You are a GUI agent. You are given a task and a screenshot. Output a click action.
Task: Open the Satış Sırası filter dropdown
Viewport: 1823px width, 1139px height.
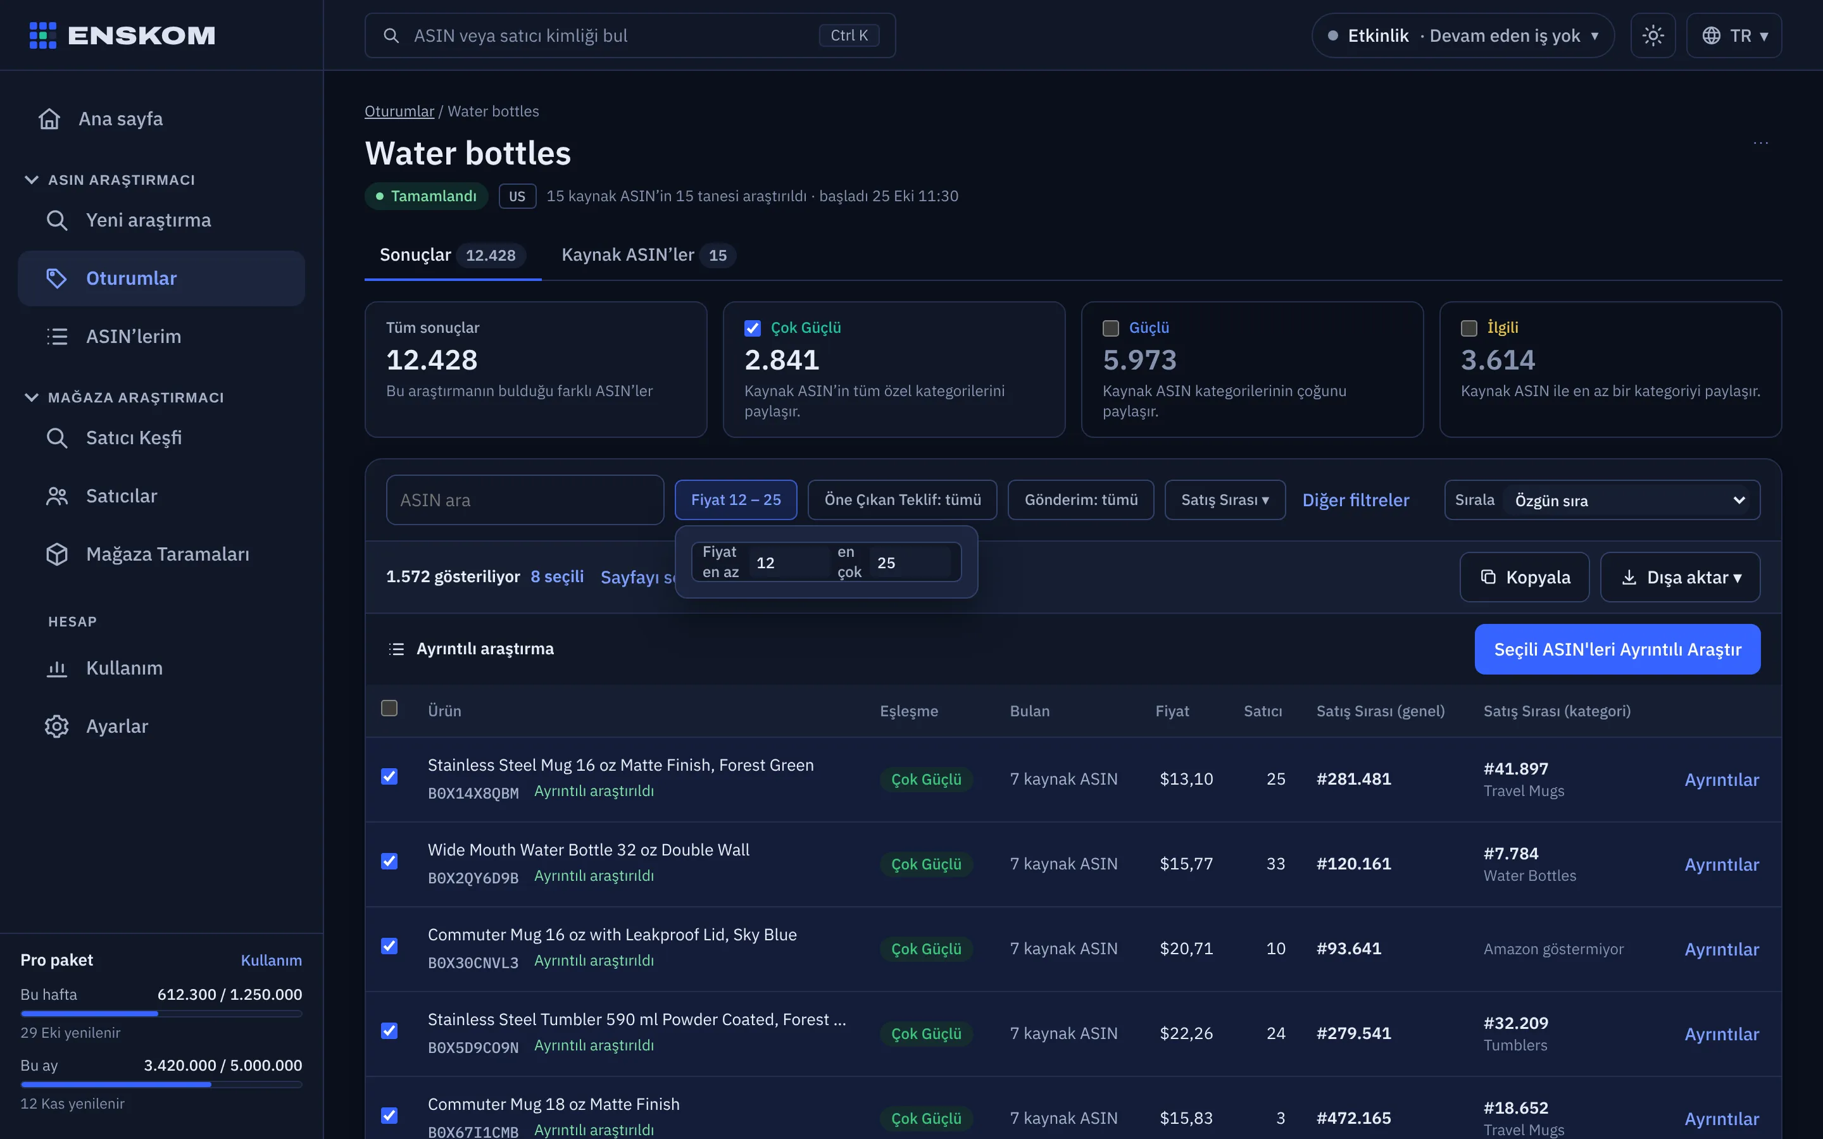[1225, 500]
